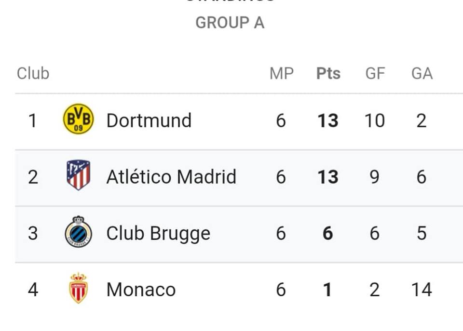
Task: Click the Club column header
Action: click(x=33, y=73)
